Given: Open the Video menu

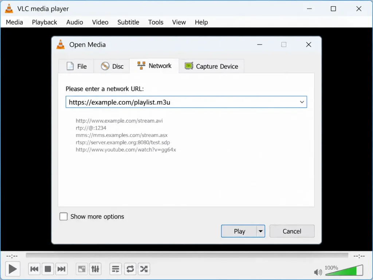Looking at the screenshot, I should (x=100, y=22).
